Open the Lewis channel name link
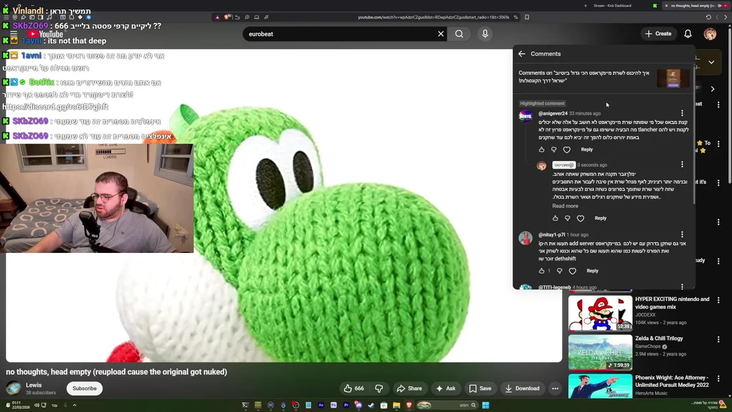 [x=34, y=385]
